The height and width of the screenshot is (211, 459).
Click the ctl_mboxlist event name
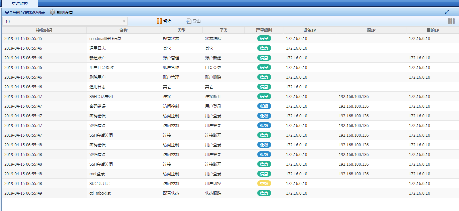click(x=100, y=193)
